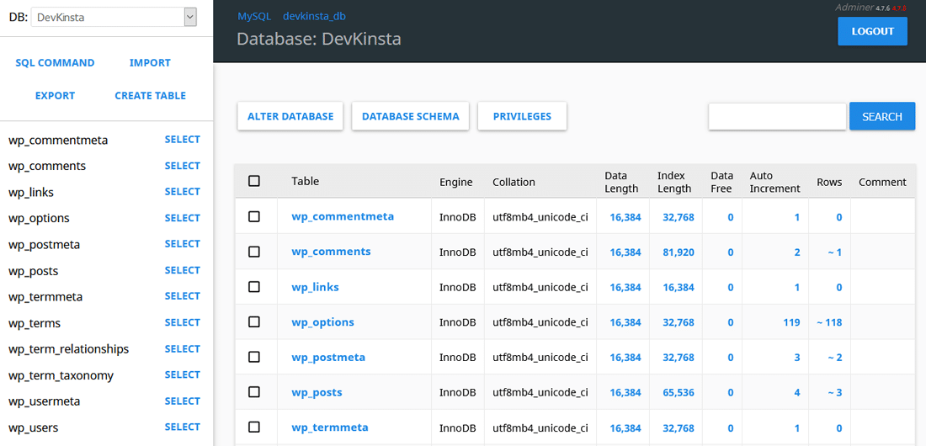Open the Database Schema view
926x446 pixels.
[410, 117]
